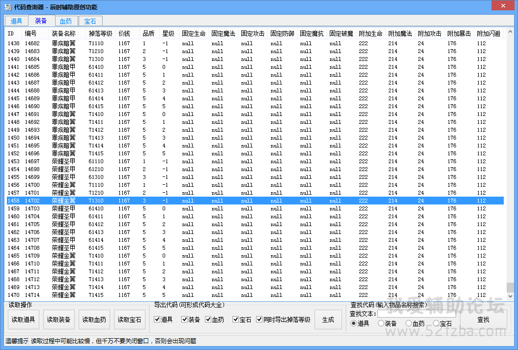
Task: Sort by the 掉落等级 column header
Action: click(100, 34)
